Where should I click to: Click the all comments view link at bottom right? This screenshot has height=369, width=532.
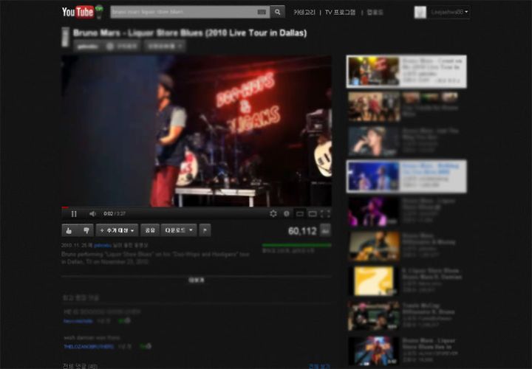pyautogui.click(x=319, y=366)
